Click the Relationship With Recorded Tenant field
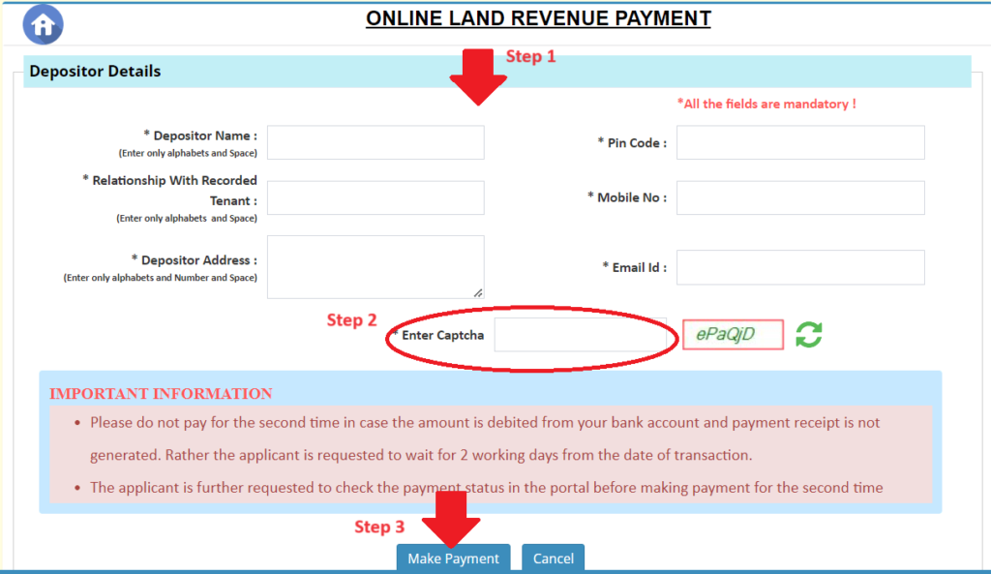This screenshot has height=574, width=991. tap(375, 197)
